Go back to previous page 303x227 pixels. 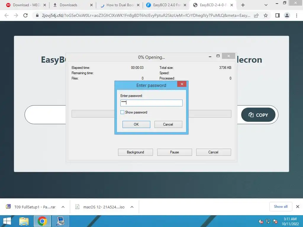(7, 15)
